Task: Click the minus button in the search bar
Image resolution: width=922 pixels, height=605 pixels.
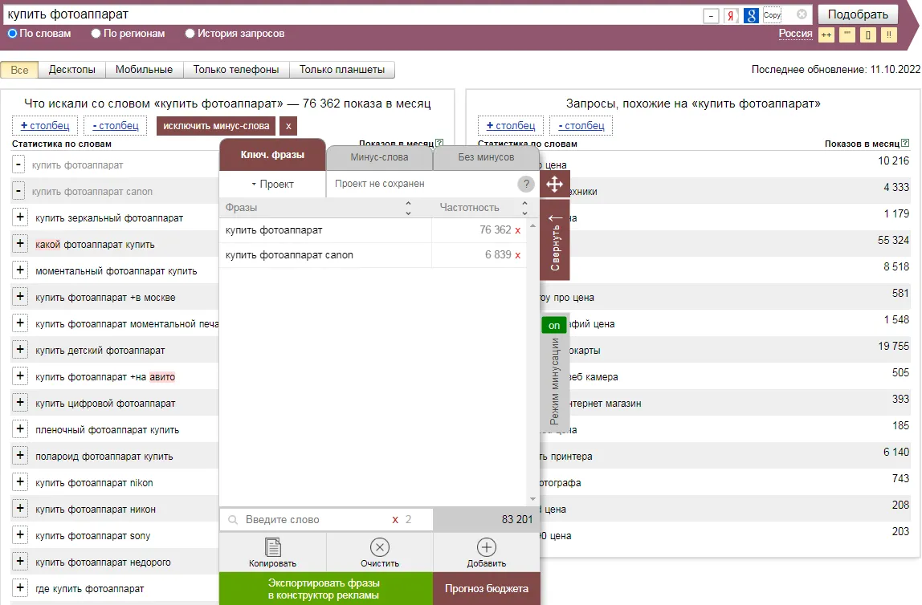Action: click(711, 15)
